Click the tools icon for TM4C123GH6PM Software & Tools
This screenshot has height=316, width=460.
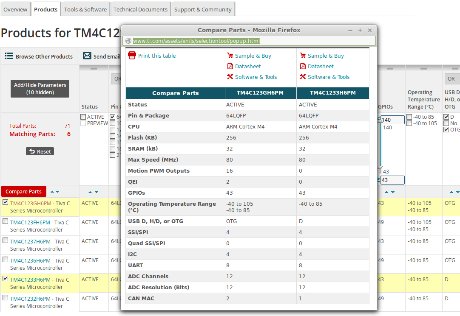pos(230,77)
